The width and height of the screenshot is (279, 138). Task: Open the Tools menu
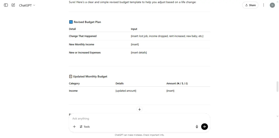point(85,127)
